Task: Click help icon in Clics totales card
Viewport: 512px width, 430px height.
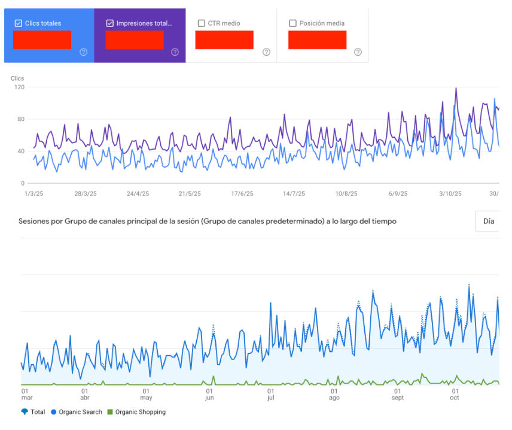Action: pyautogui.click(x=83, y=52)
